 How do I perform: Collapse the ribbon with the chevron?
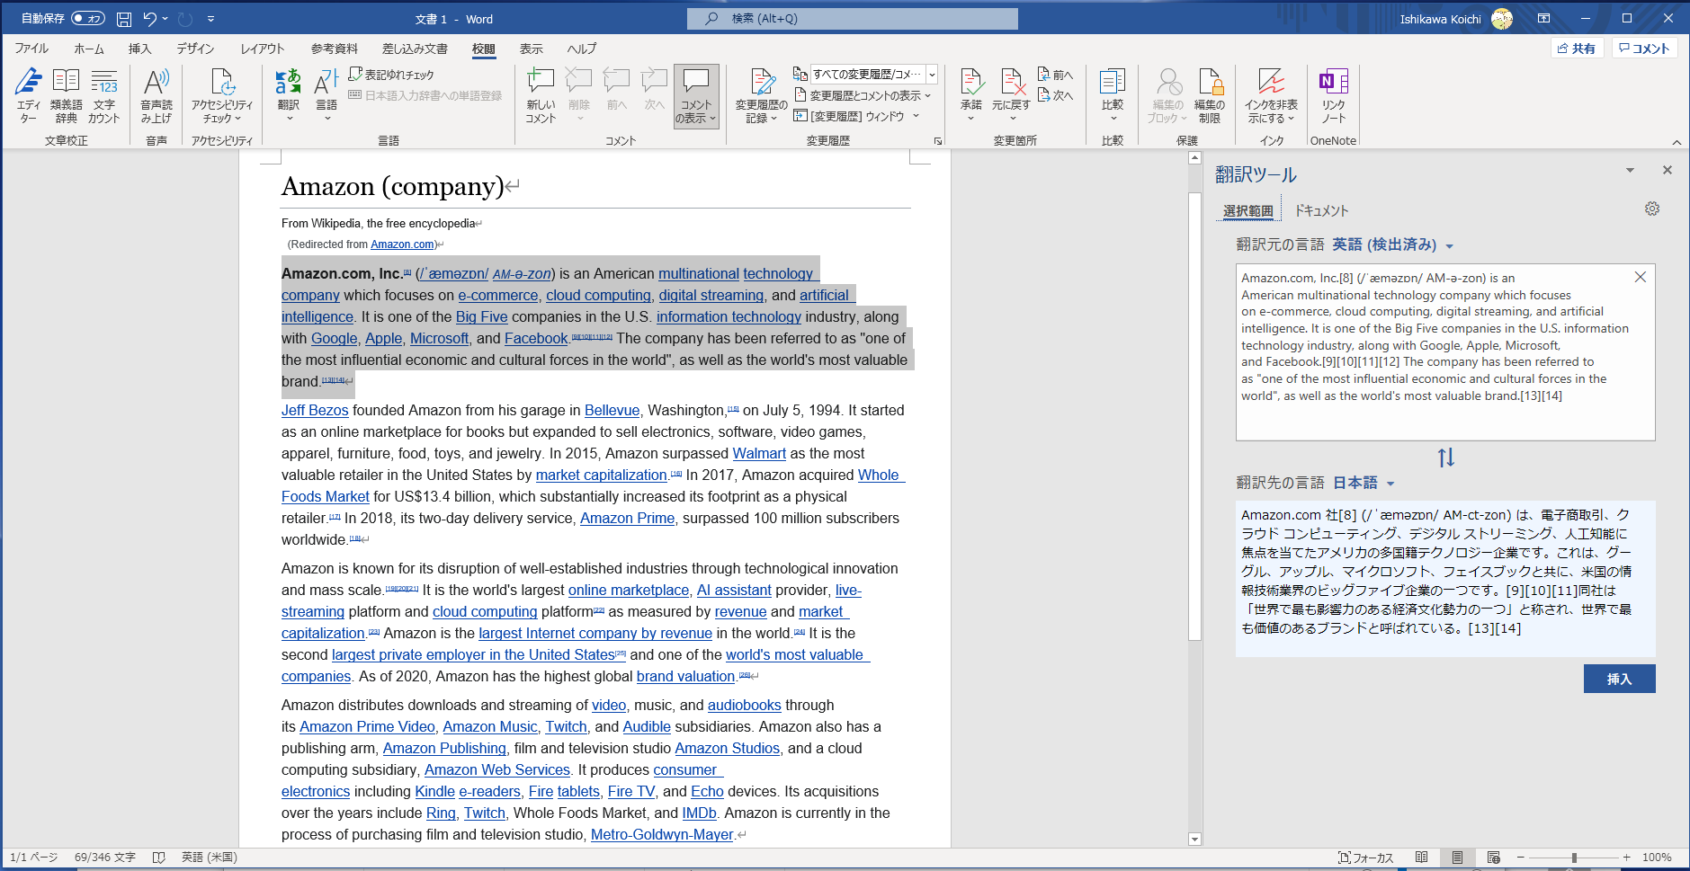click(1677, 142)
